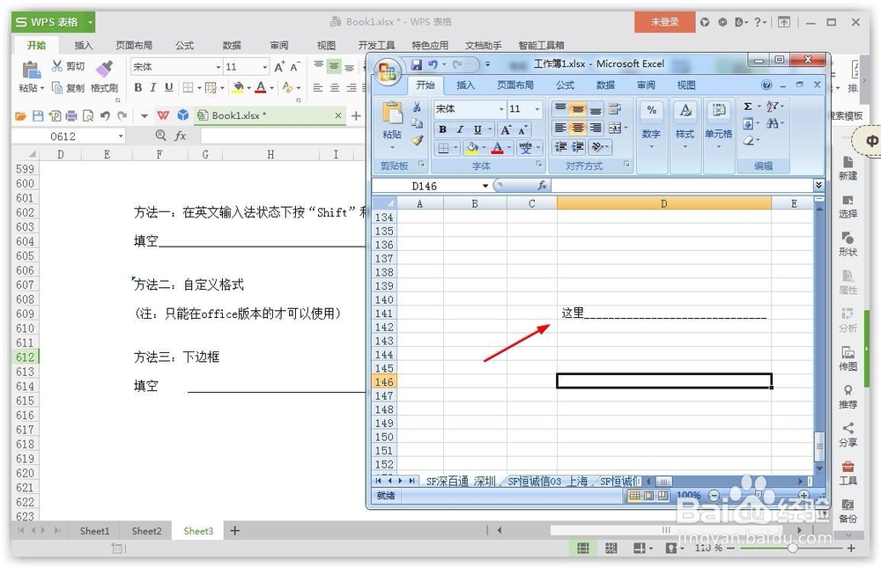Open the font color dropdown arrow in Excel
This screenshot has width=881, height=568.
508,146
